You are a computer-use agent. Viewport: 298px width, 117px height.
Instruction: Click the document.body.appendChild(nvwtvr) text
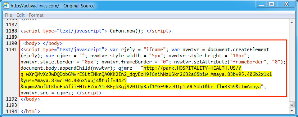[x=68, y=68]
